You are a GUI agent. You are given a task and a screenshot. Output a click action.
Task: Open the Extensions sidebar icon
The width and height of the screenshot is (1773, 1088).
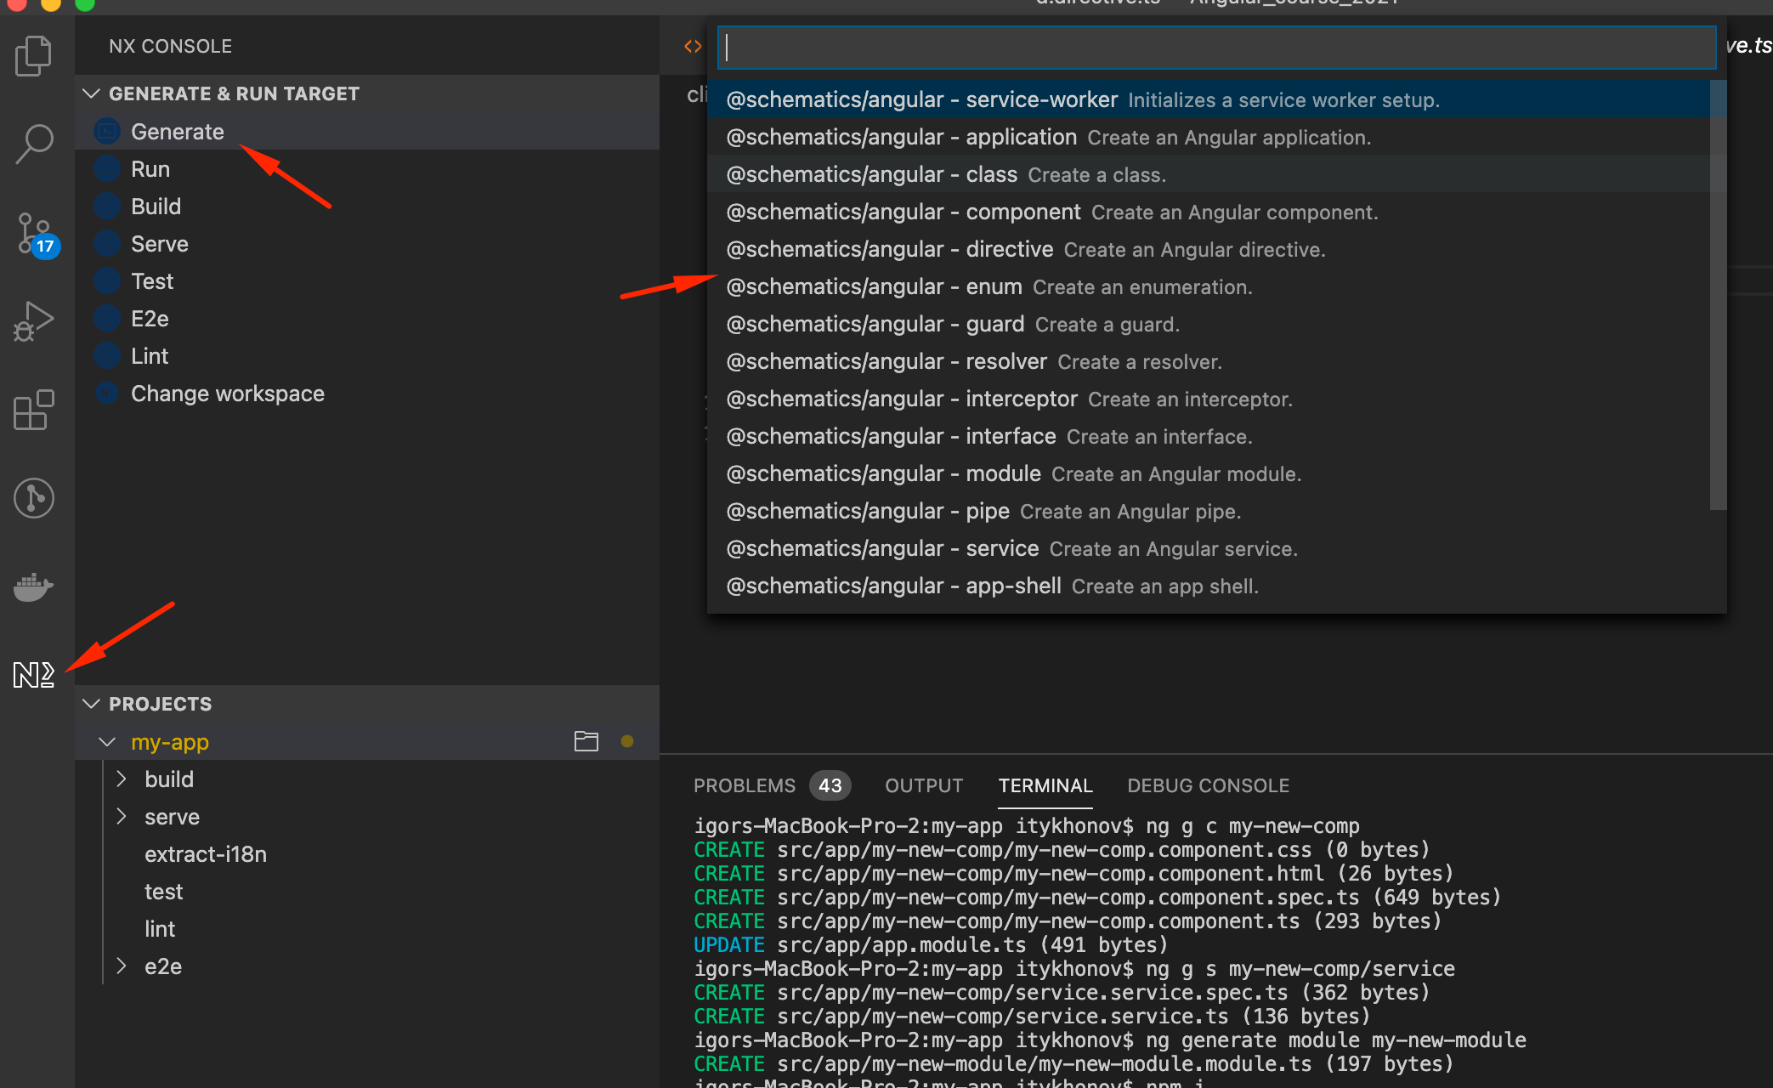tap(34, 411)
